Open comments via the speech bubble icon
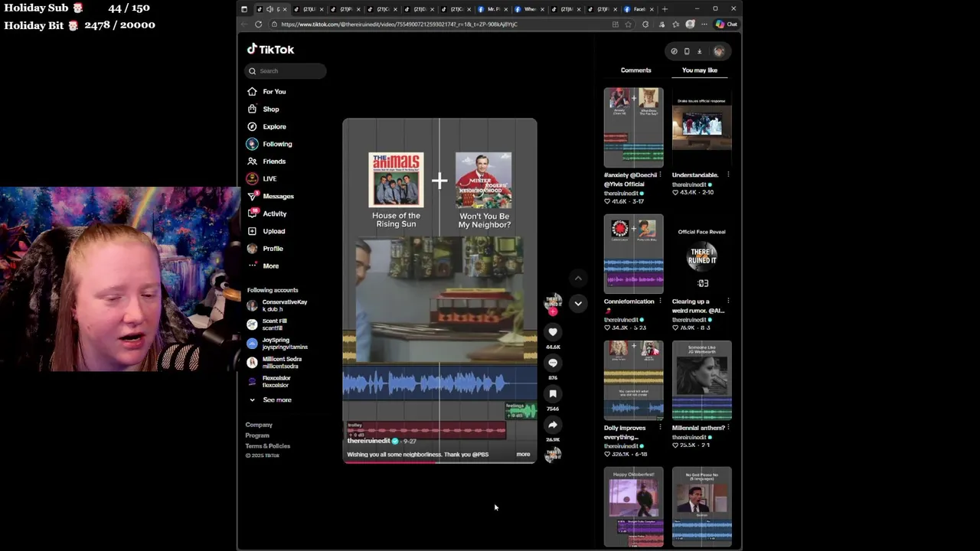980x551 pixels. point(553,363)
